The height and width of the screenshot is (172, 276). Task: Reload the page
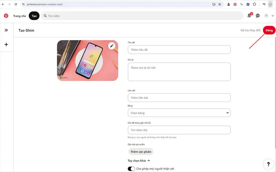pos(16,4)
